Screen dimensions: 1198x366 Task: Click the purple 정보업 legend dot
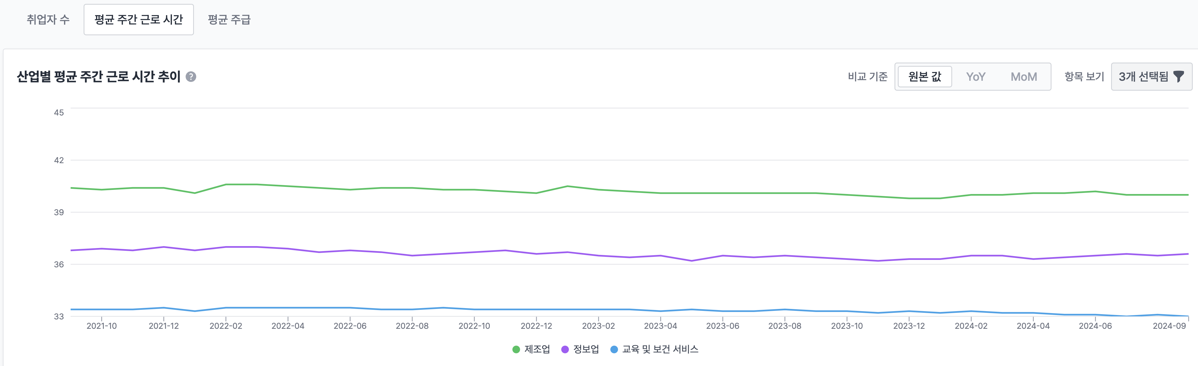click(565, 349)
